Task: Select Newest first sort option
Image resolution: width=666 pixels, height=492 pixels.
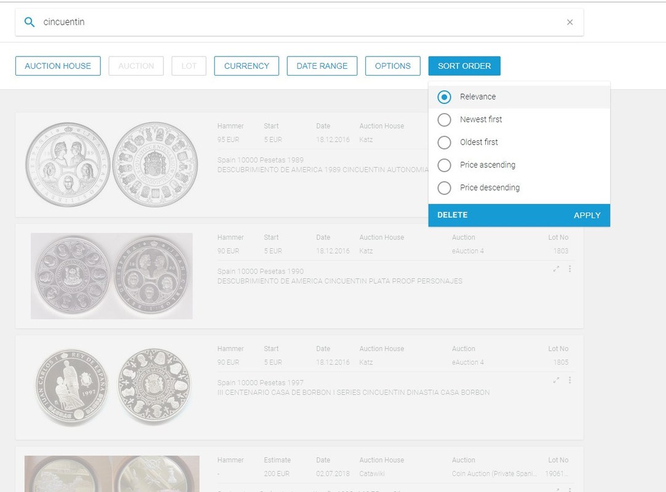Action: pos(444,119)
